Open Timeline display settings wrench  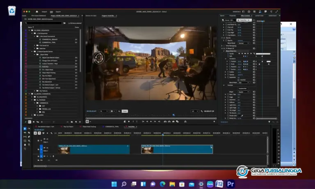coord(51,133)
